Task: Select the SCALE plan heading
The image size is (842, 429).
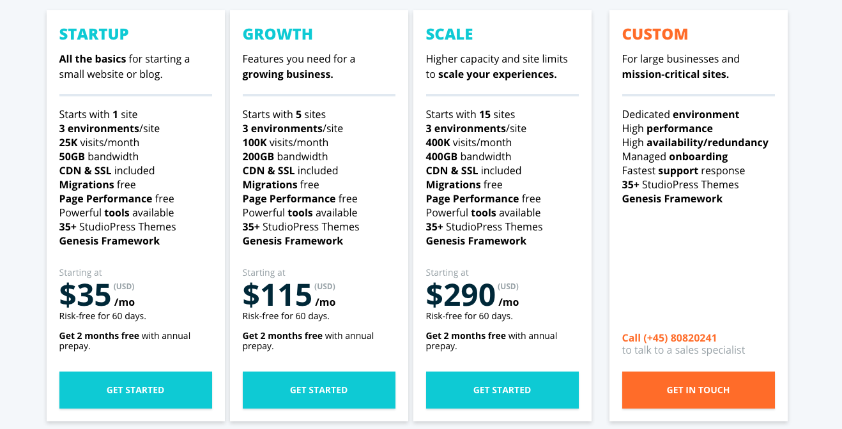Action: (x=450, y=34)
